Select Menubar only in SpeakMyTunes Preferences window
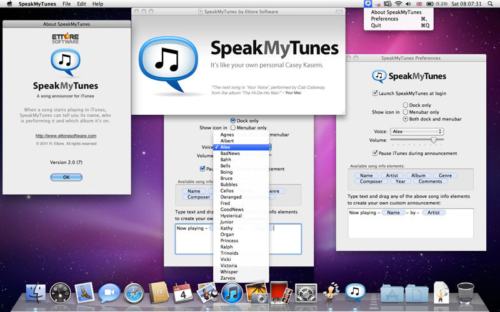The height and width of the screenshot is (312, 500). [x=405, y=112]
